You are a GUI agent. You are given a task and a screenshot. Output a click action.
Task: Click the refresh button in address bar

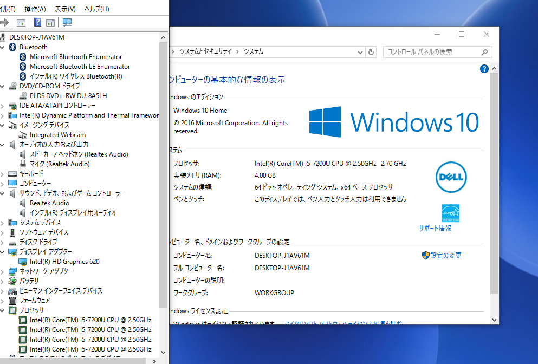point(371,52)
